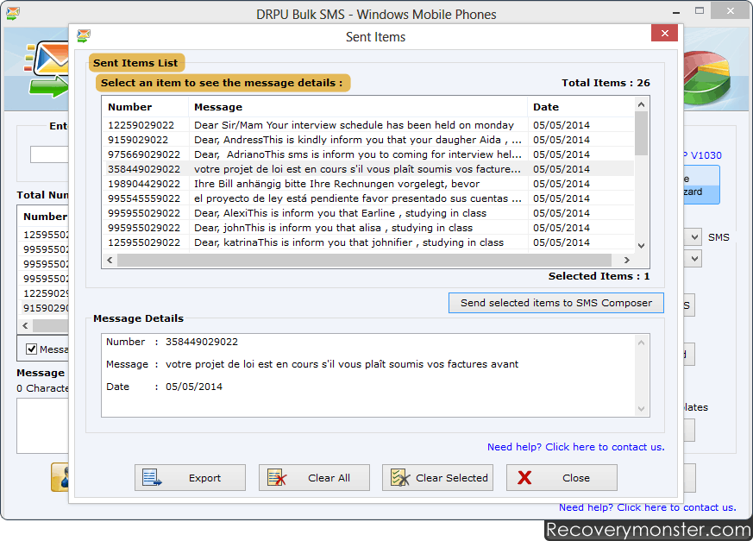Click the checklist icon on Clear Selected
Viewport: 753px width, 541px height.
(400, 477)
